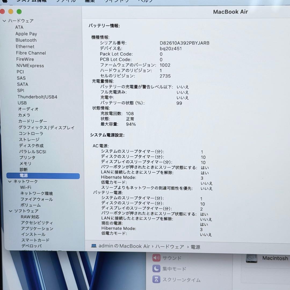Select Ethernet in the sidebar

coord(25,47)
